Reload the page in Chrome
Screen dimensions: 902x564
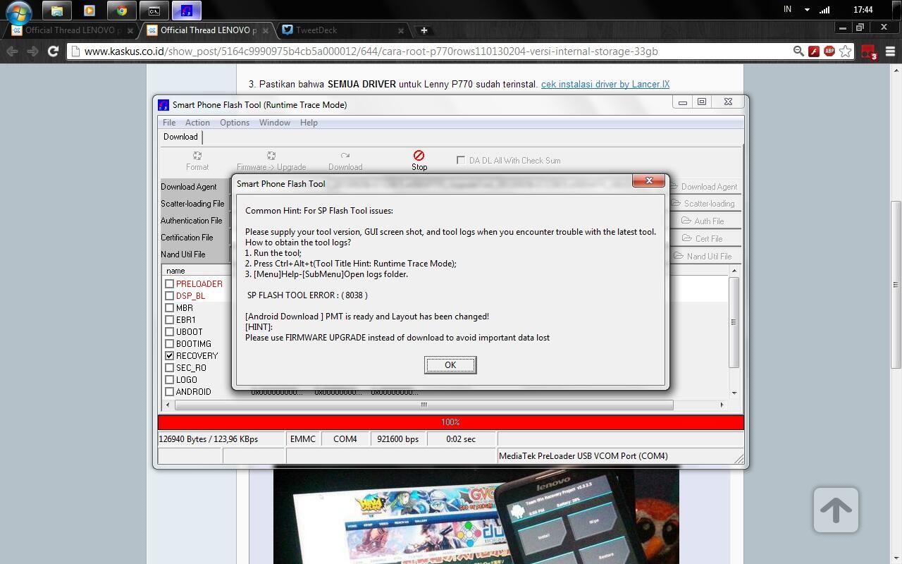53,51
